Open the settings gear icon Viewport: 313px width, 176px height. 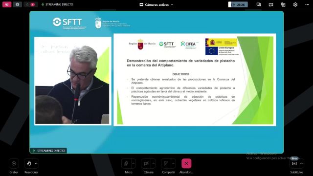[x=295, y=4]
